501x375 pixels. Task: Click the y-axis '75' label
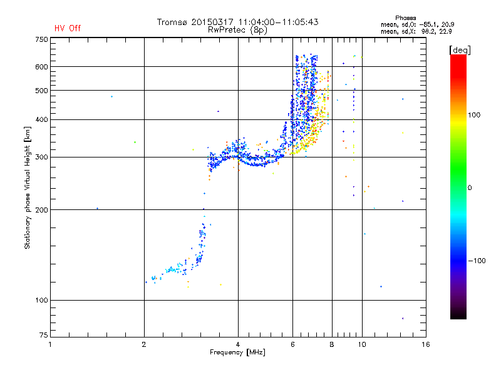pos(43,335)
